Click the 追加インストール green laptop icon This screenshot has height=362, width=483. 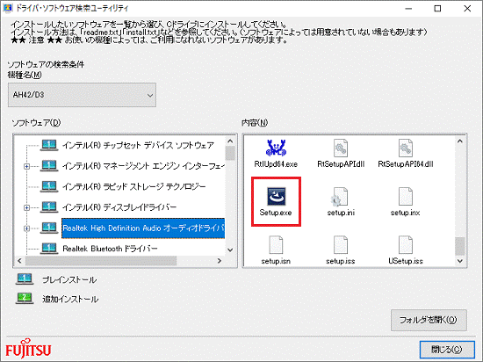(x=25, y=298)
